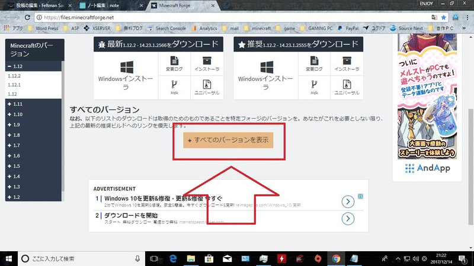Screen dimensions: 474x266
Task: Click the first advertisement's arrow circle button
Action: point(348,202)
